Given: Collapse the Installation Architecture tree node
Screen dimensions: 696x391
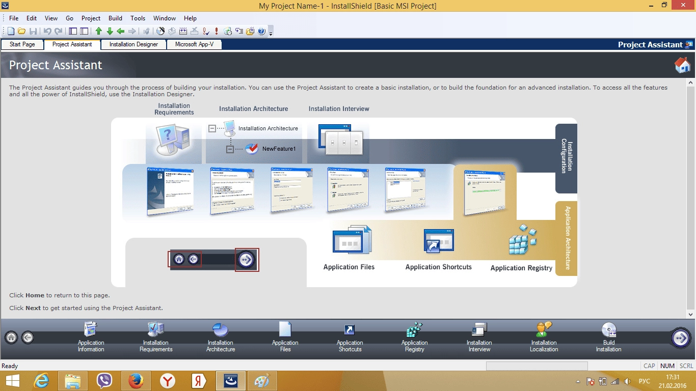Looking at the screenshot, I should (x=212, y=129).
